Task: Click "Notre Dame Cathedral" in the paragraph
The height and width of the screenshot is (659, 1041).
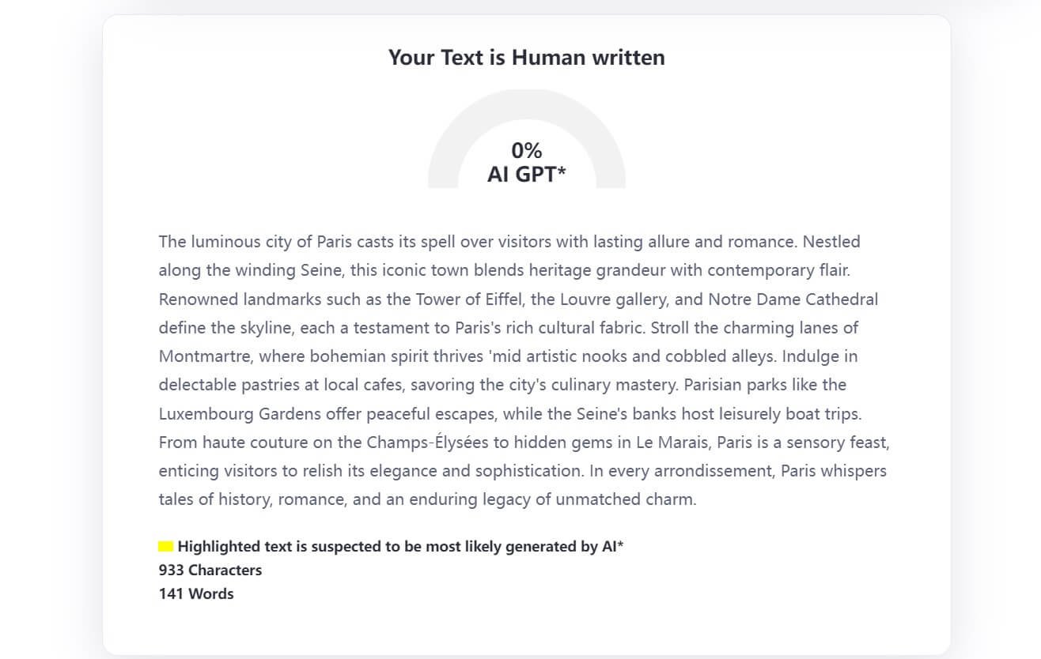Action: click(793, 299)
